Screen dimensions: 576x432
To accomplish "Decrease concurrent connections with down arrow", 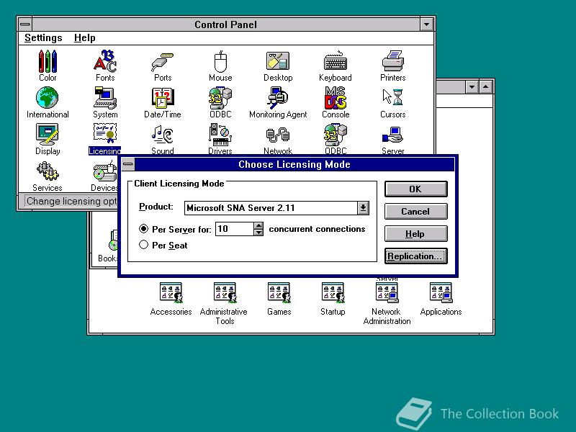I will tap(258, 232).
